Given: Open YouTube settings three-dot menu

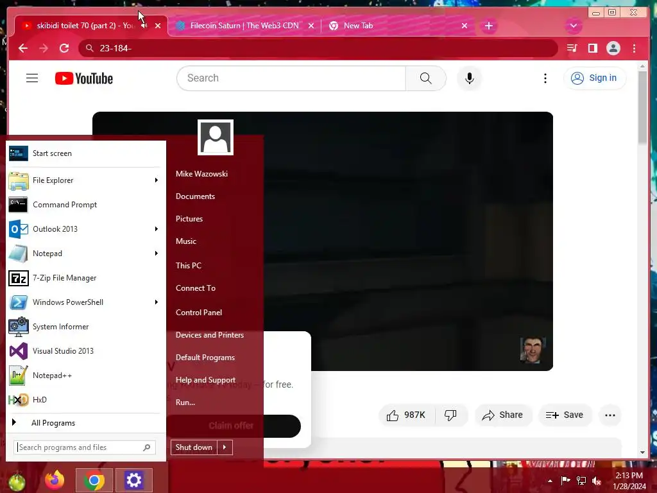Looking at the screenshot, I should tap(545, 78).
